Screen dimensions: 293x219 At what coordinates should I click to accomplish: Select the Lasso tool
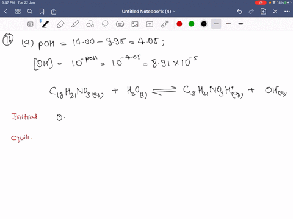pos(105,24)
